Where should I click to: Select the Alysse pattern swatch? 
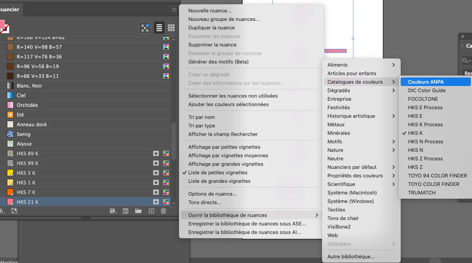[10, 144]
